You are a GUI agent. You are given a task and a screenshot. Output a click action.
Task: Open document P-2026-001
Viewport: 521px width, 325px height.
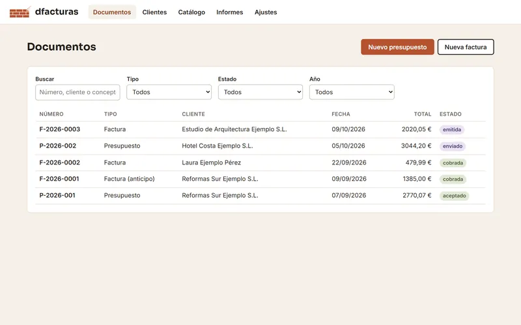click(x=57, y=196)
